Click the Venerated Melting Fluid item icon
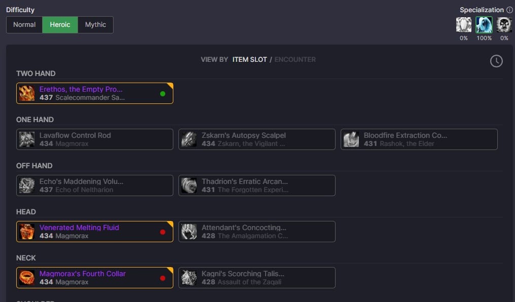The height and width of the screenshot is (302, 515). click(27, 232)
